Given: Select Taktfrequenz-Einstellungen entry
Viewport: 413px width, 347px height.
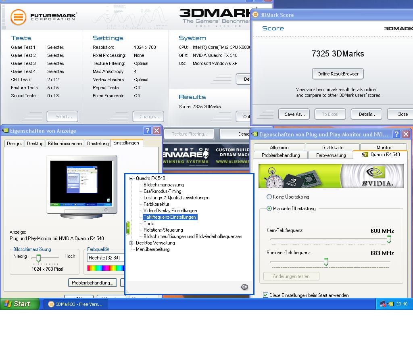Looking at the screenshot, I should point(170,217).
